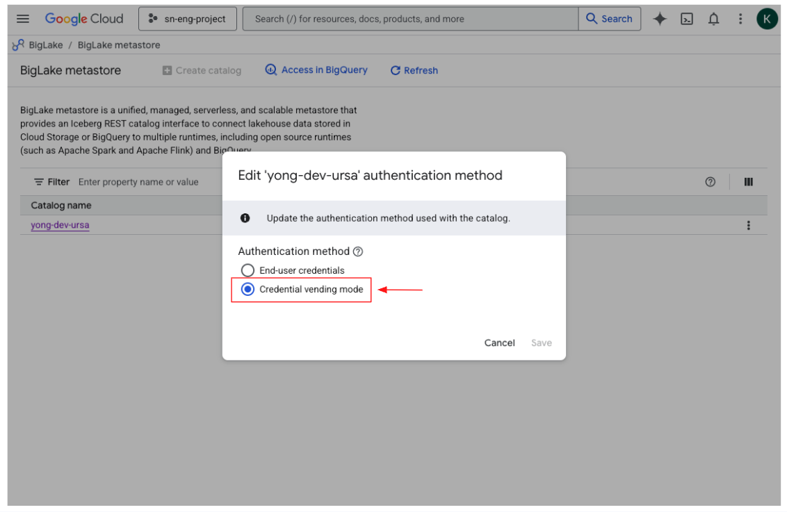Click the resource search input field
Image resolution: width=787 pixels, height=512 pixels.
[x=410, y=19]
